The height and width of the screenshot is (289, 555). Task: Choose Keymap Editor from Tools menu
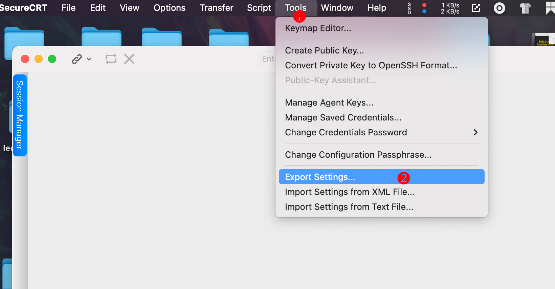point(318,28)
